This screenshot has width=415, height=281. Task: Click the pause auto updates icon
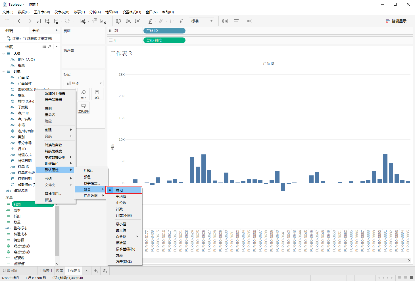click(x=56, y=21)
